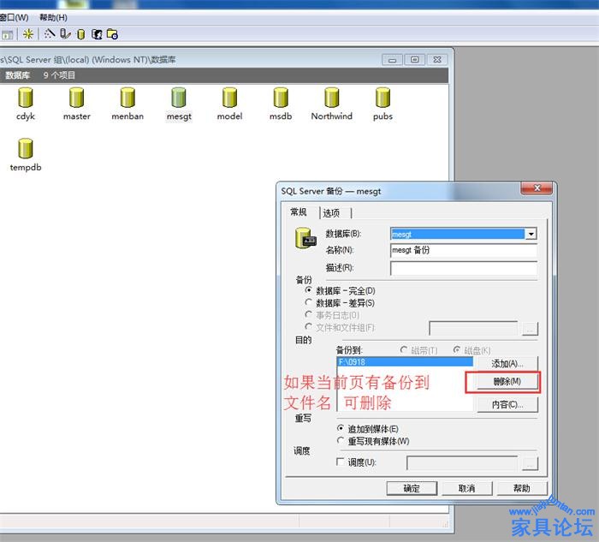Minimize the database child window

coord(392,60)
